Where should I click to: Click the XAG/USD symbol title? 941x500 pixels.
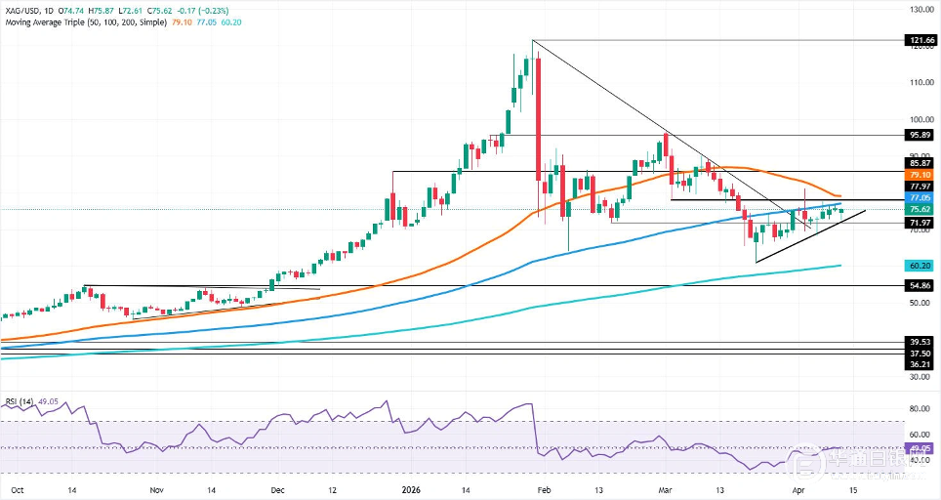(x=24, y=7)
